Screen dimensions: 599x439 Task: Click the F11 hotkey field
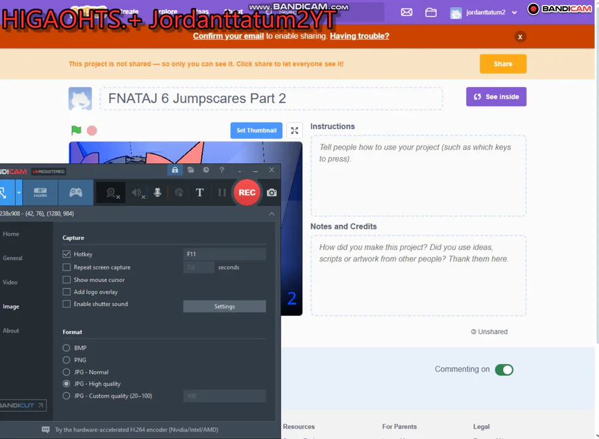[x=225, y=254]
